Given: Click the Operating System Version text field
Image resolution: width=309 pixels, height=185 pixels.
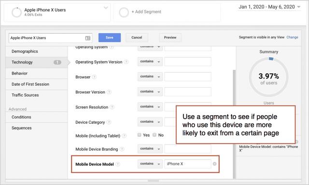Looking at the screenshot, I should (188, 62).
